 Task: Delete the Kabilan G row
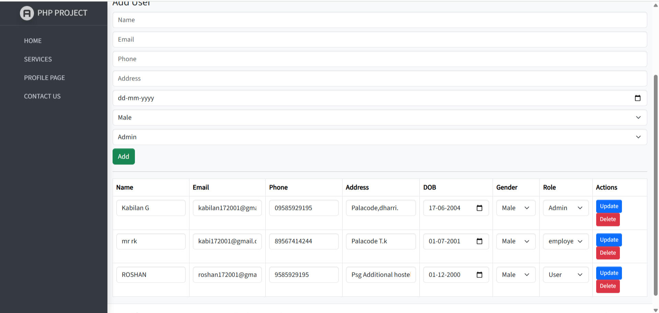(x=608, y=219)
